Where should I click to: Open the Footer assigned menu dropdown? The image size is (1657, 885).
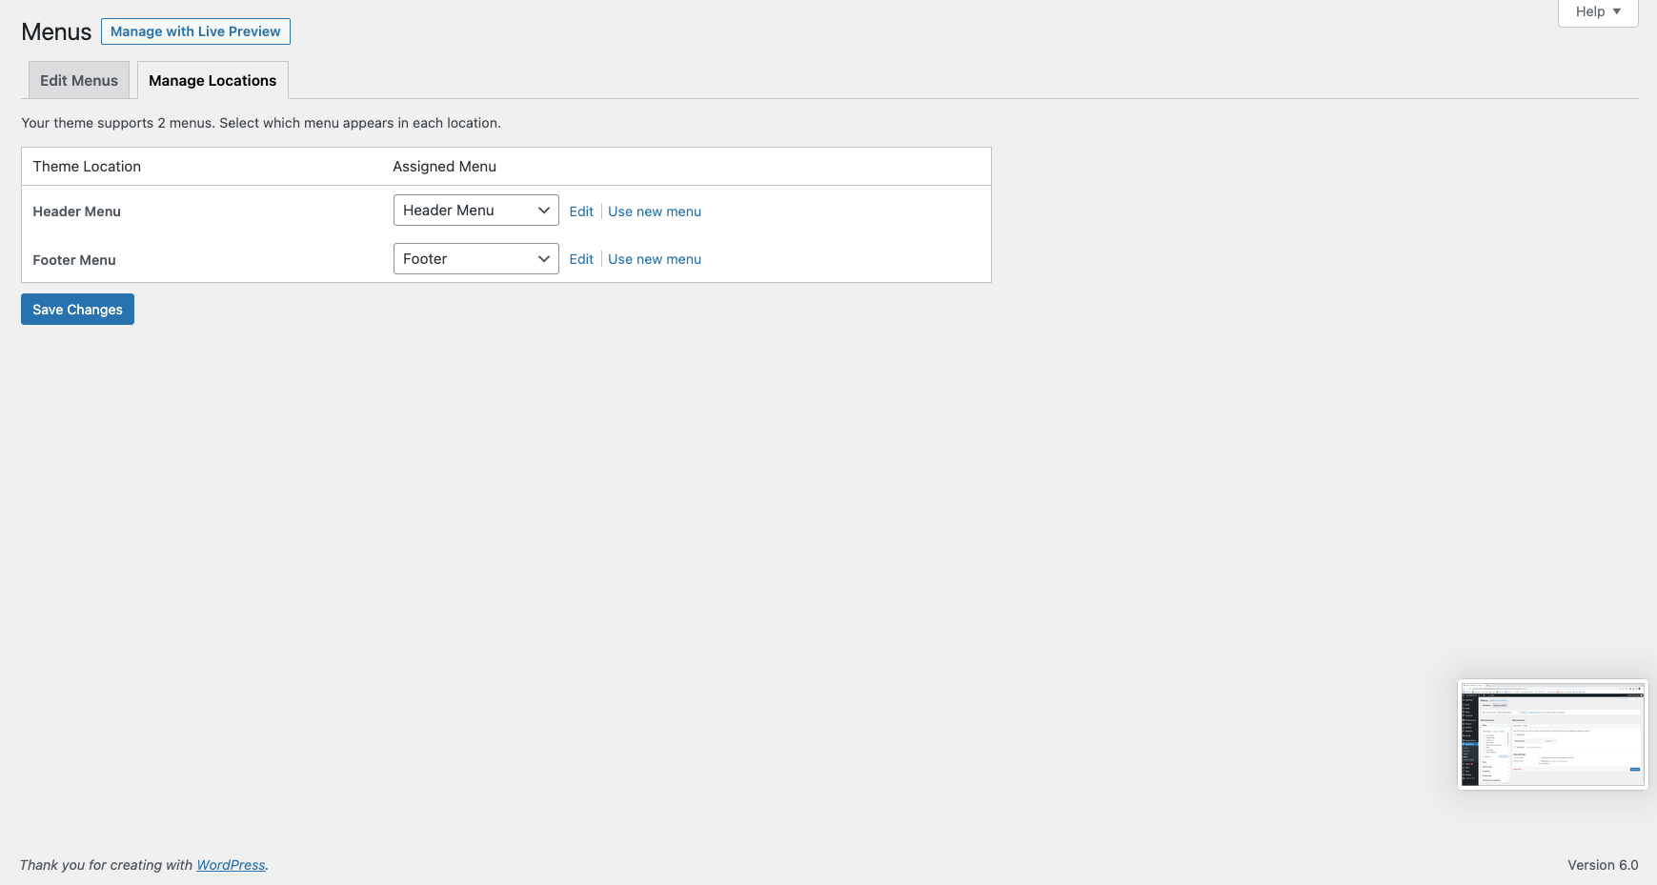click(475, 259)
